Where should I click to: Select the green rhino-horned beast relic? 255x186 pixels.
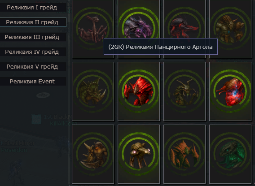click(x=93, y=91)
